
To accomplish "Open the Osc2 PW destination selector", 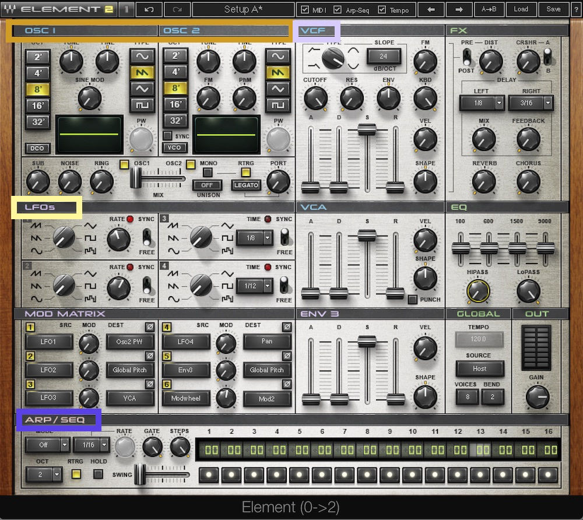I will (x=130, y=342).
